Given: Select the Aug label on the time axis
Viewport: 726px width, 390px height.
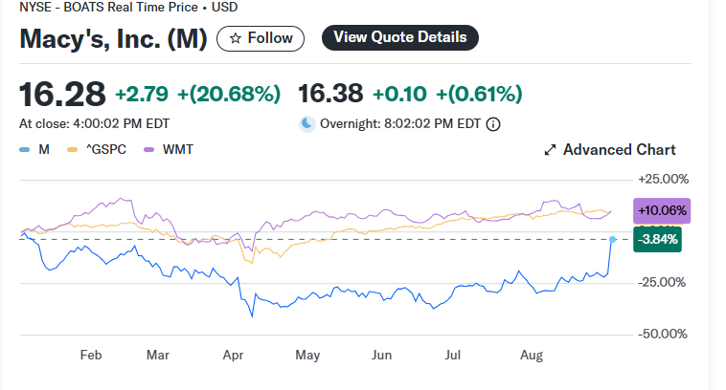Looking at the screenshot, I should pos(532,356).
